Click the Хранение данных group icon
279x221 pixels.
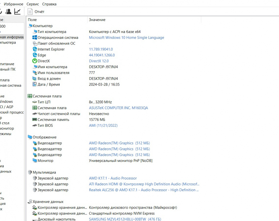pos(30,201)
